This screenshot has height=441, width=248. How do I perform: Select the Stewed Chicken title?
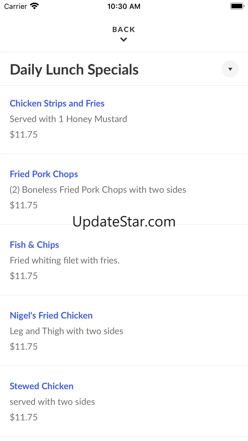point(42,386)
